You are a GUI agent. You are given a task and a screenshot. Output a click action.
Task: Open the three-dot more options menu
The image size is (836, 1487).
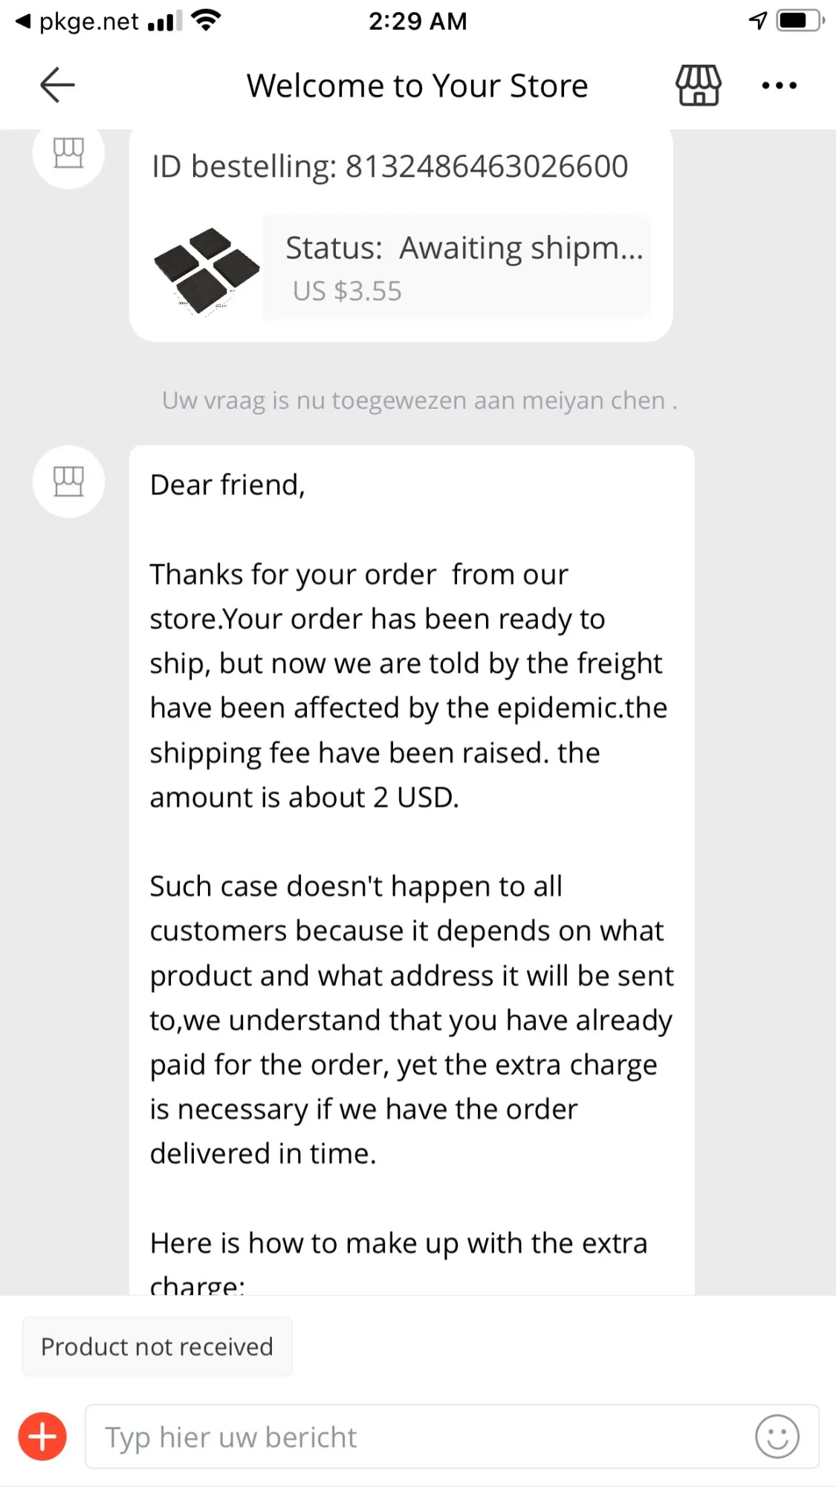tap(779, 86)
